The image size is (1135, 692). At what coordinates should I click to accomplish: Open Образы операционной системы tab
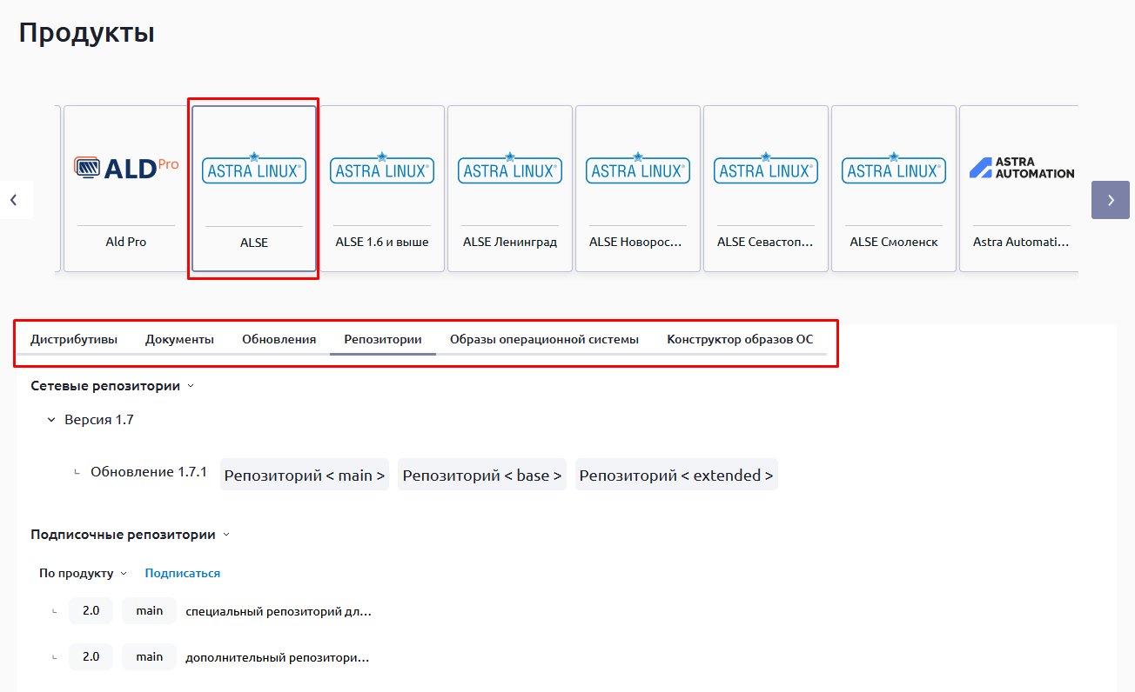(x=544, y=340)
